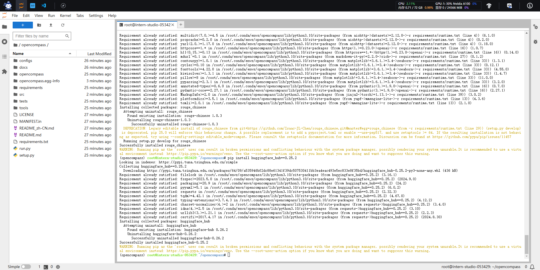
Task: Open the terminal app icon in top bar
Action: (33, 6)
